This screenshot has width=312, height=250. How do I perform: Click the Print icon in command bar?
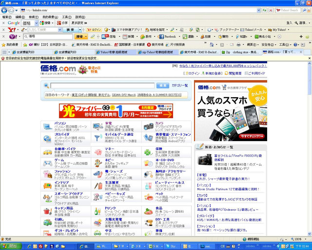pos(238,44)
